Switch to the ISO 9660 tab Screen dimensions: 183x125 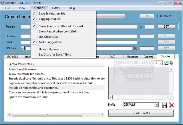tap(13, 57)
